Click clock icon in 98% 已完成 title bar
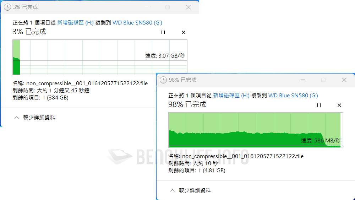355x200 pixels. tap(163, 80)
